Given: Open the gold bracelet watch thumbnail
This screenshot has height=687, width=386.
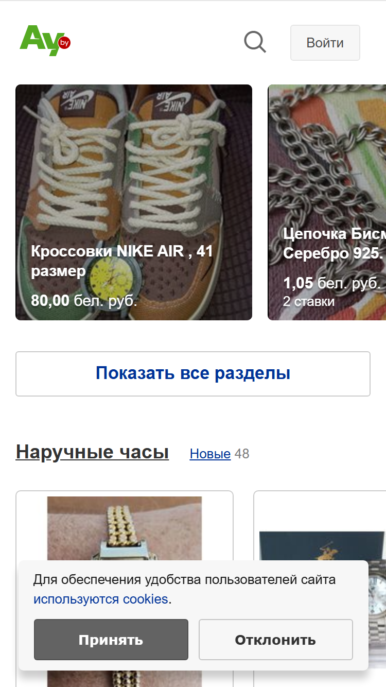Looking at the screenshot, I should (x=125, y=530).
